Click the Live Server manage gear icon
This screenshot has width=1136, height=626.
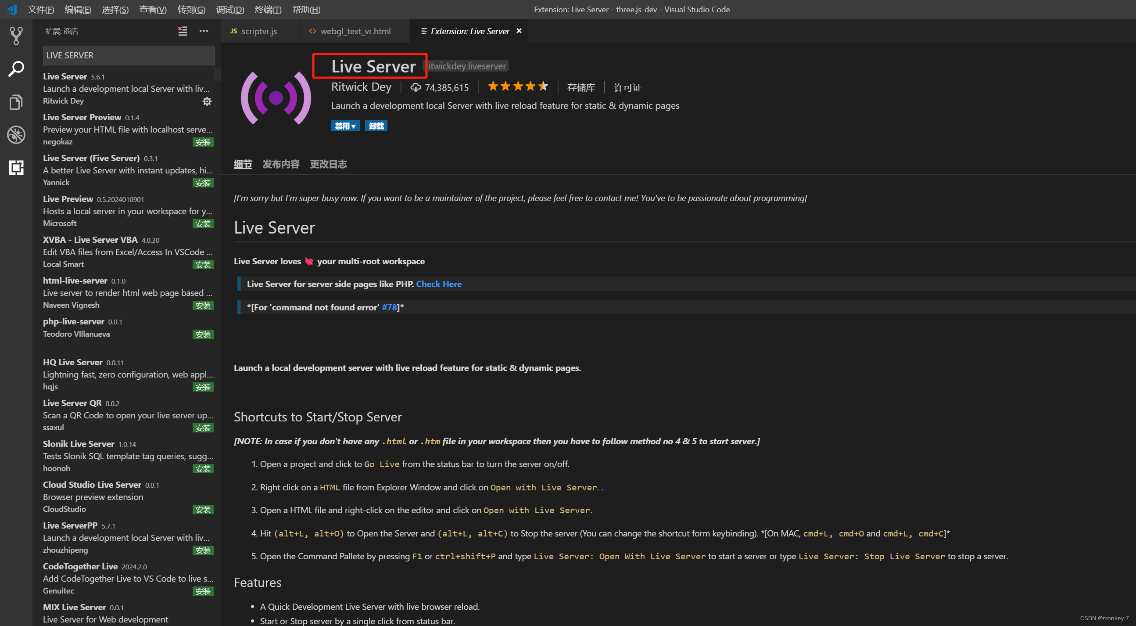pyautogui.click(x=207, y=101)
